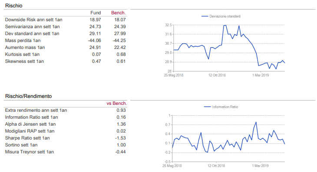
Task: Click the 32.5 y-axis label
Action: [168, 25]
